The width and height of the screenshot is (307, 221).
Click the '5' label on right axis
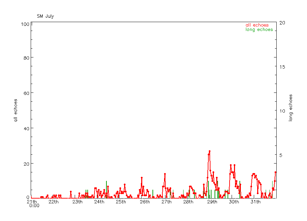point(281,155)
